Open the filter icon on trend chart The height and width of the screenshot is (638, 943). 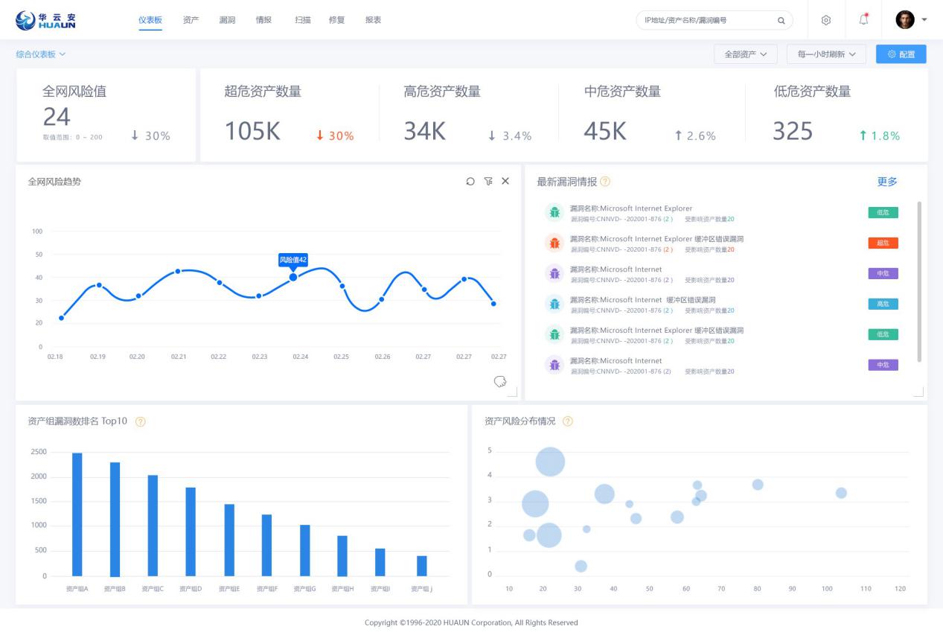(488, 182)
